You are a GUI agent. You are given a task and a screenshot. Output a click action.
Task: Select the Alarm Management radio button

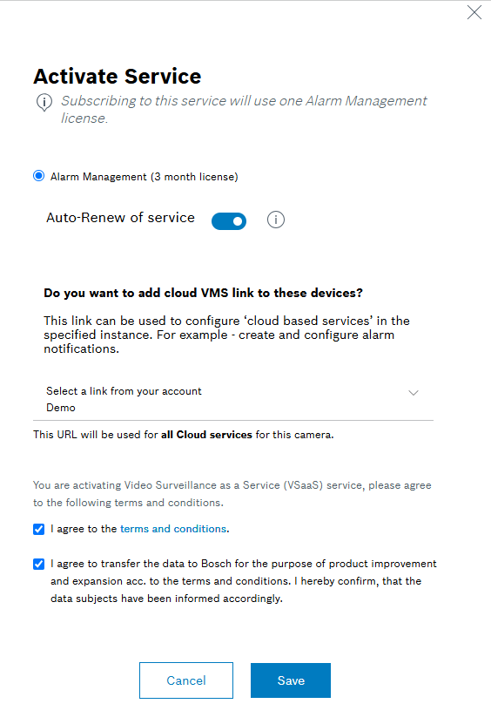click(39, 176)
